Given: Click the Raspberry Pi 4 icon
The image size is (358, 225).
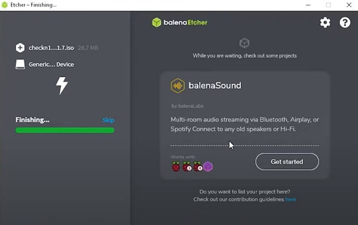Looking at the screenshot, I should 197,167.
